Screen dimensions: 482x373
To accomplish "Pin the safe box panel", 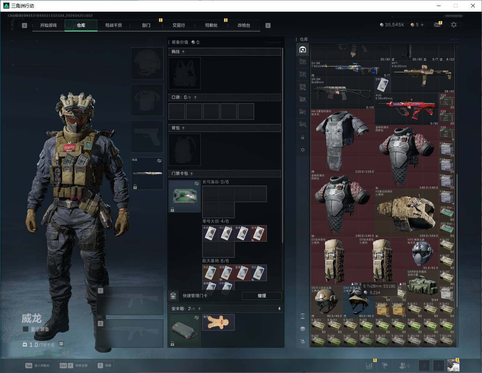I will point(279,309).
